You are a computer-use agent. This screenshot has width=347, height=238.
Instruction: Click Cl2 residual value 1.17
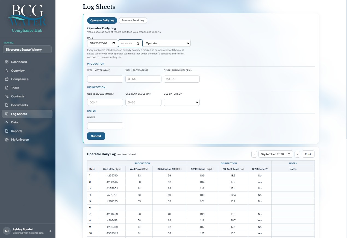[202, 233]
